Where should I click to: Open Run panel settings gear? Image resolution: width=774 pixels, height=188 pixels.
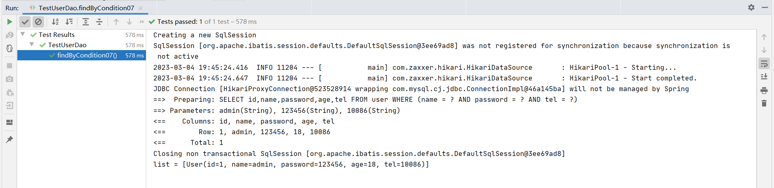click(751, 7)
